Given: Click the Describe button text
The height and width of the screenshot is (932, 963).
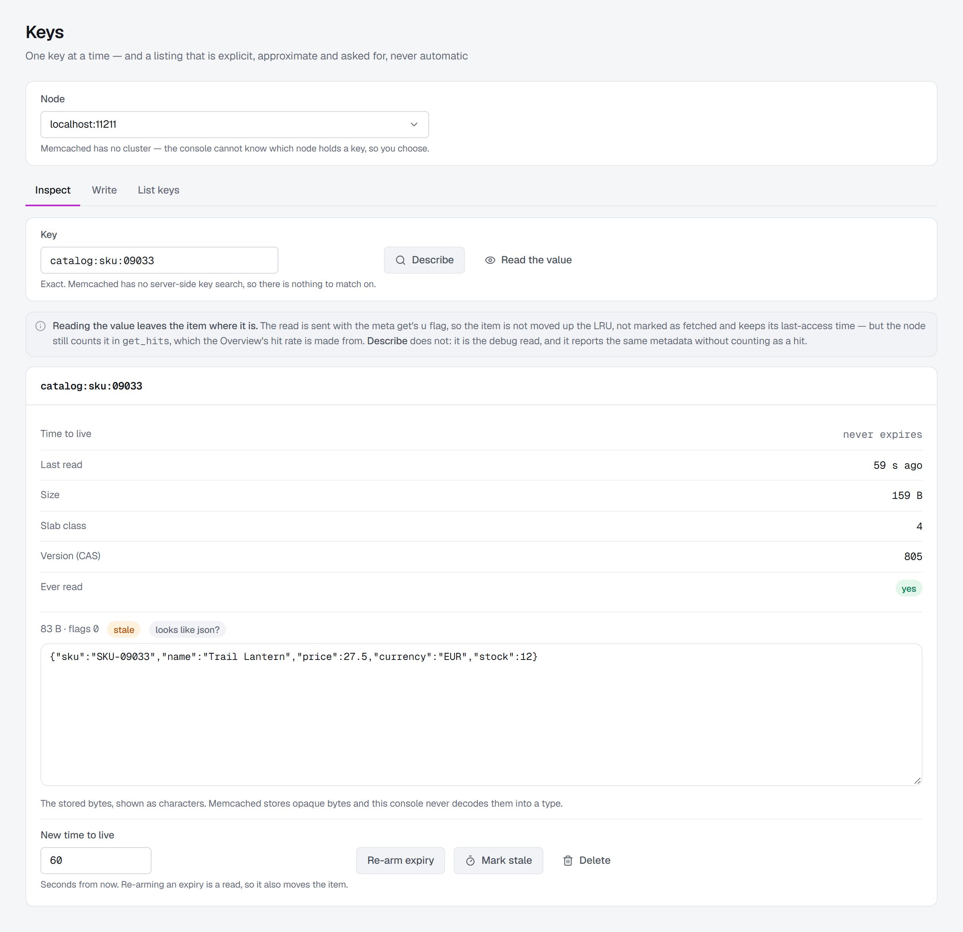Looking at the screenshot, I should pos(432,260).
